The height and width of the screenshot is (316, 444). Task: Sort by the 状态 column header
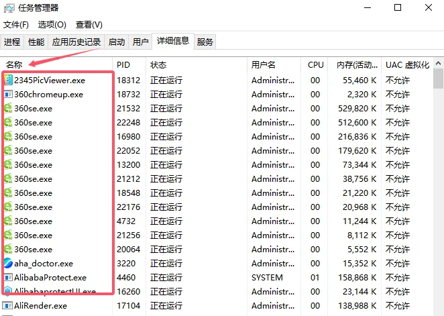pyautogui.click(x=197, y=65)
